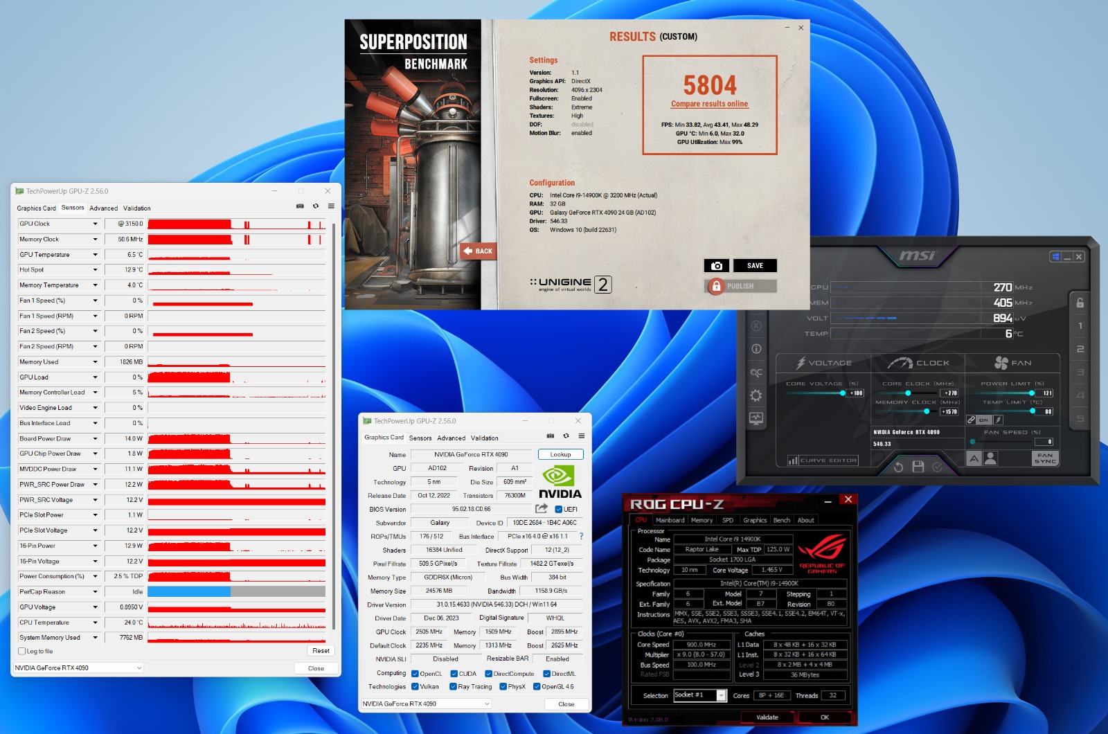Load Afterburner profile slot 1
The width and height of the screenshot is (1108, 734).
coord(1080,326)
